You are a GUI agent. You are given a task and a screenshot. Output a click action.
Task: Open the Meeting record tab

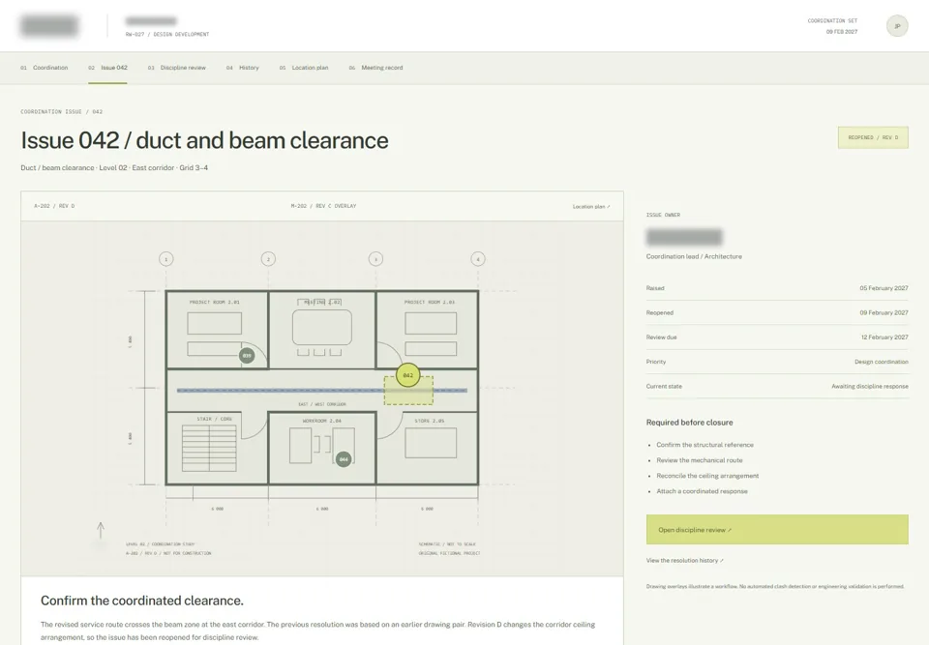click(x=375, y=68)
